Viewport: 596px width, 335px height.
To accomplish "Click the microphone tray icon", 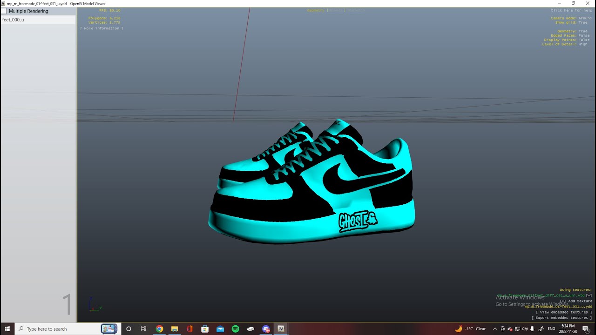I will pos(532,329).
